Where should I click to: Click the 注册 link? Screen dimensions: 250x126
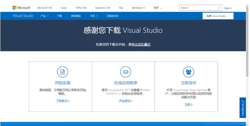click(188, 104)
